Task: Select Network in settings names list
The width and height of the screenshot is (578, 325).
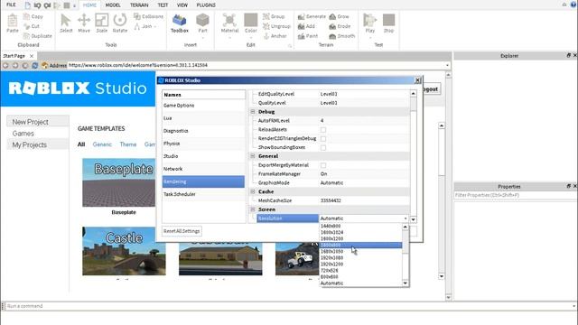Action: [x=203, y=169]
